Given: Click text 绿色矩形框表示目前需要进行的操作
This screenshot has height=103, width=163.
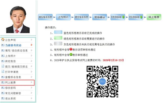Looking at the screenshot, I should tap(84, 39).
